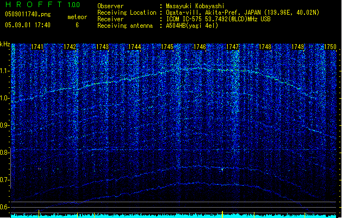Viewport: 342px width, 218px height.
Task: Click the 05.09.01 17:40 date stamp
Action: [27, 25]
